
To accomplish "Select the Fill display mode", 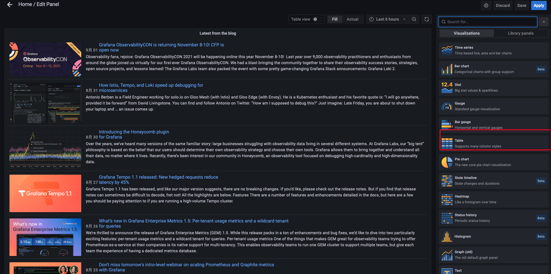I will point(335,19).
